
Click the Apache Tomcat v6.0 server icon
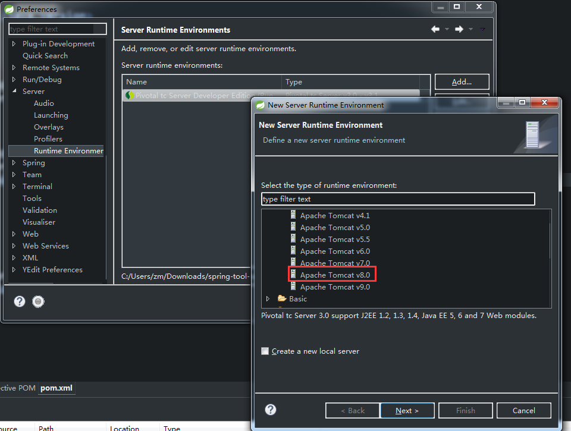click(x=293, y=251)
